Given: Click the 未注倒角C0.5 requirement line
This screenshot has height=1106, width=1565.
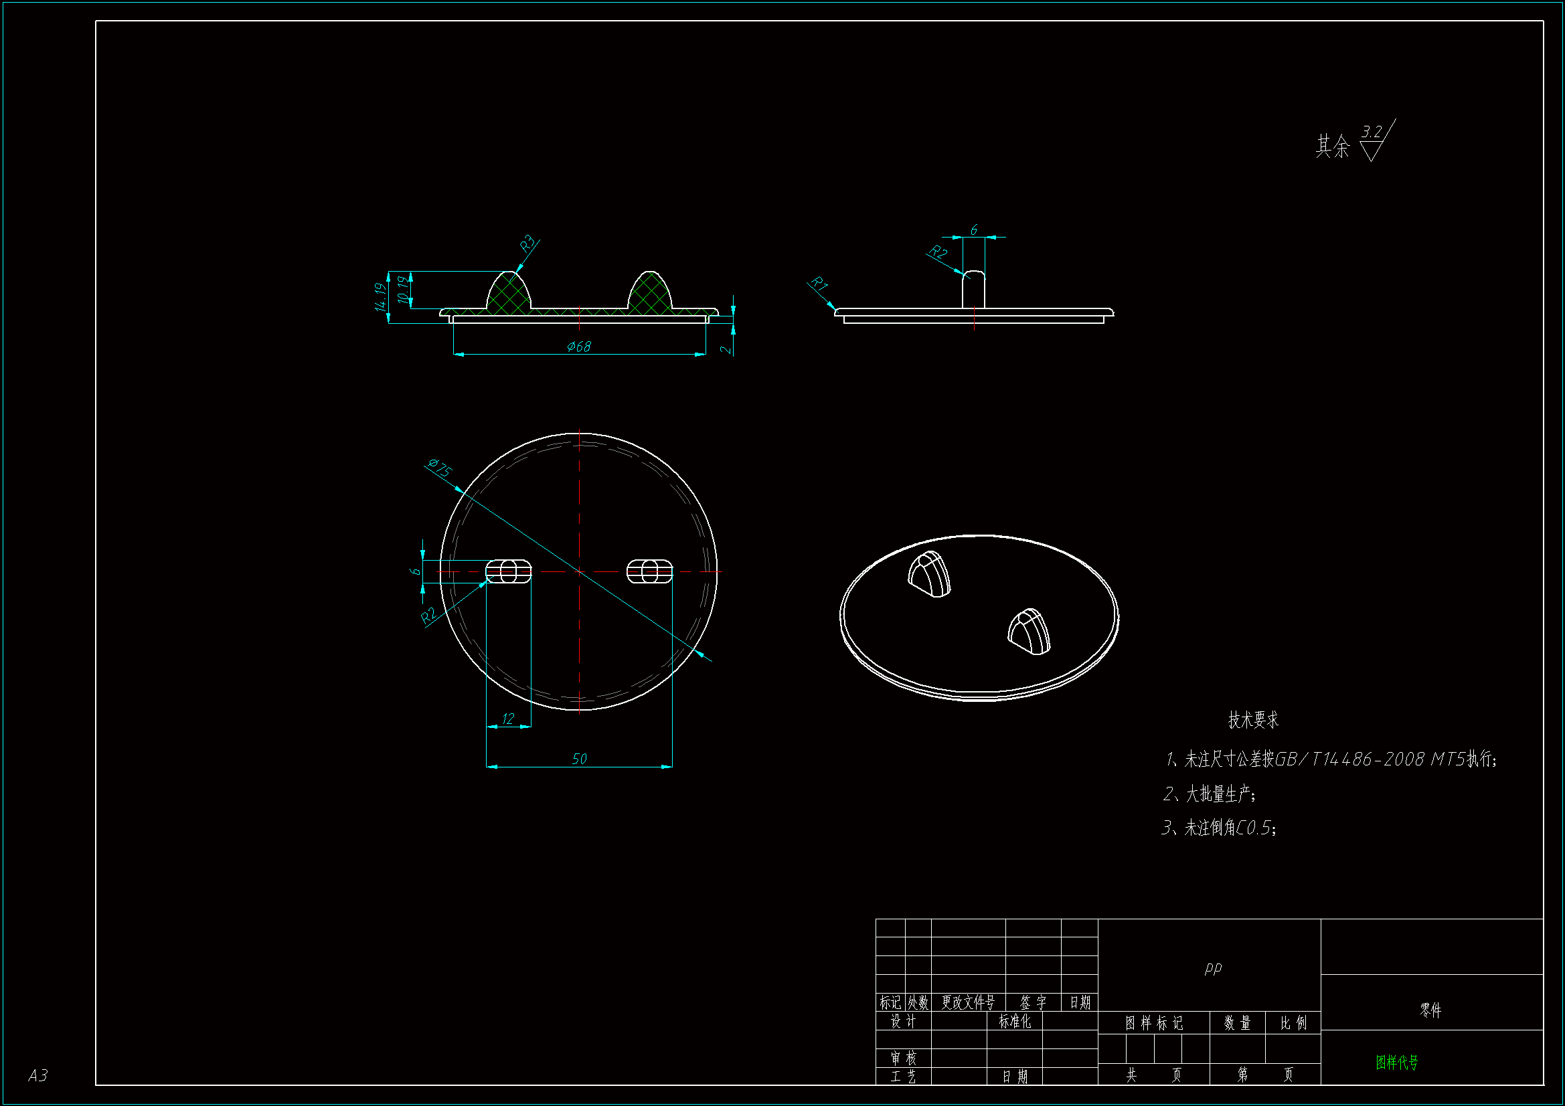Looking at the screenshot, I should click(1219, 828).
